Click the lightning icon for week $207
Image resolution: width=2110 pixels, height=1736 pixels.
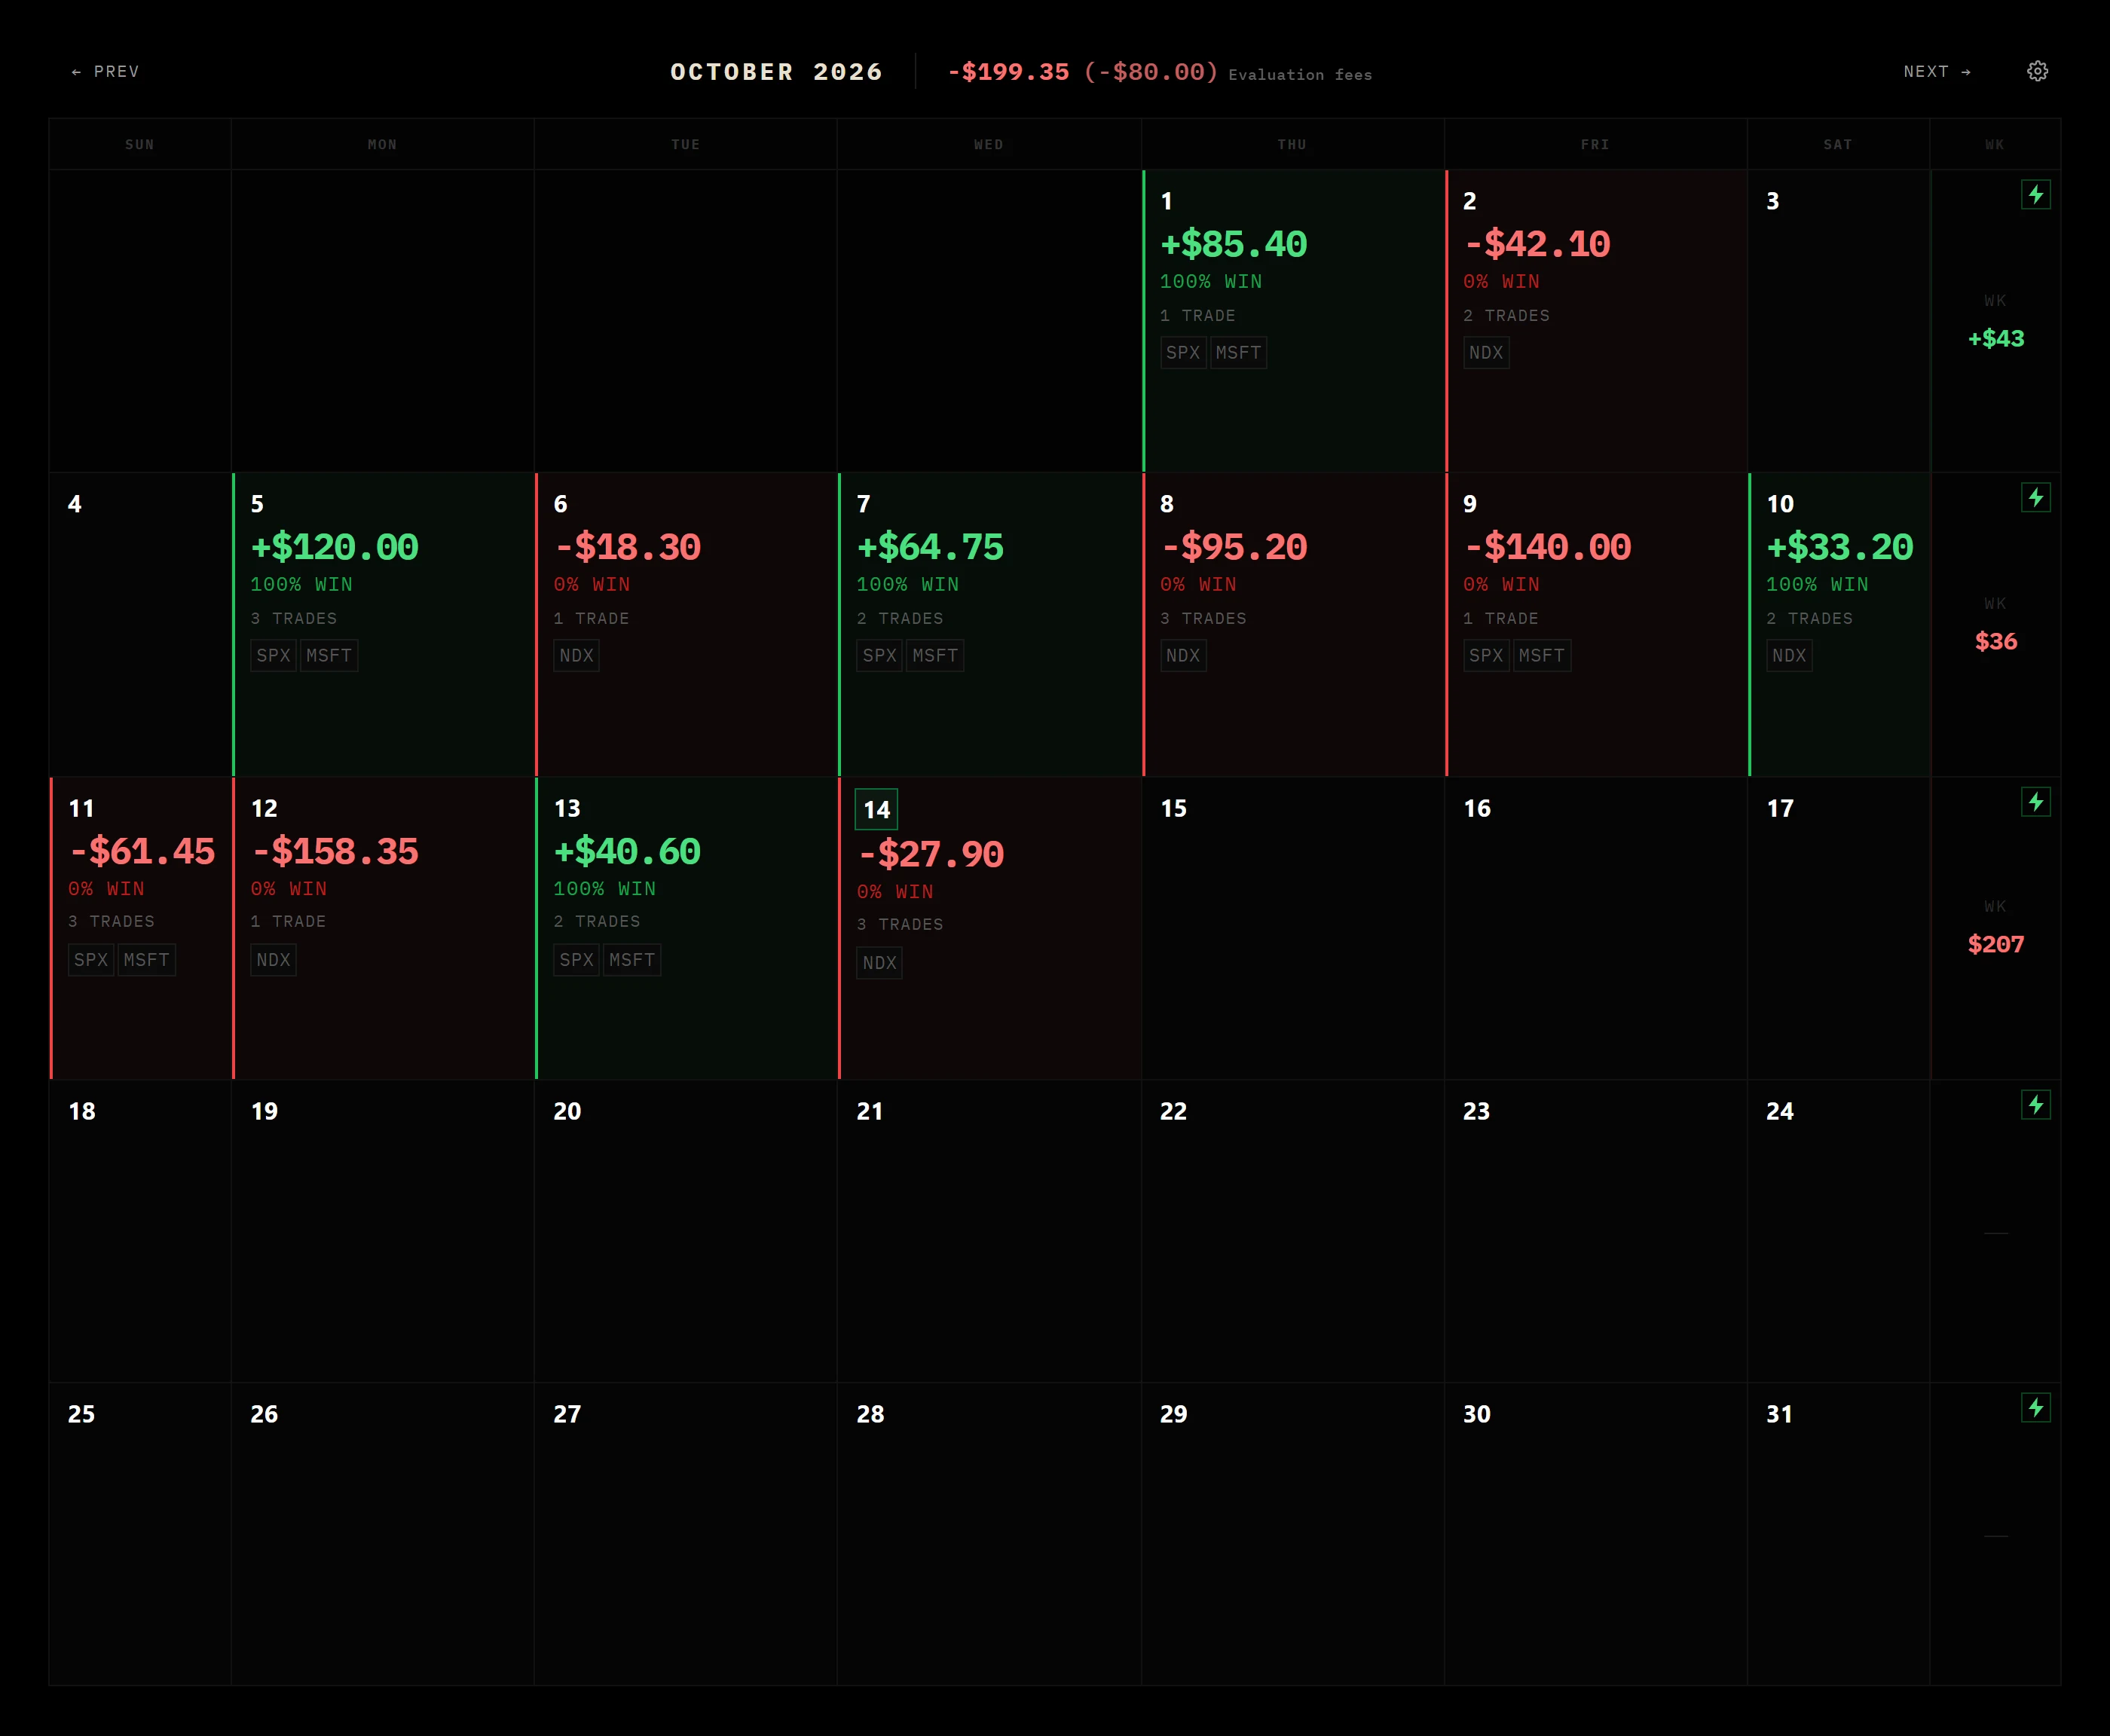[2036, 801]
